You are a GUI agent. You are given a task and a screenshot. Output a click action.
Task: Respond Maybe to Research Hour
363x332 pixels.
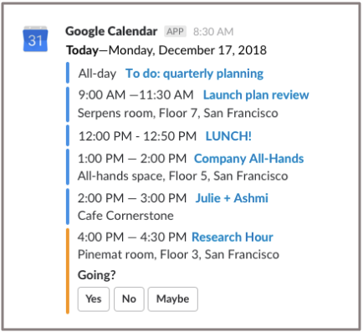tap(173, 299)
